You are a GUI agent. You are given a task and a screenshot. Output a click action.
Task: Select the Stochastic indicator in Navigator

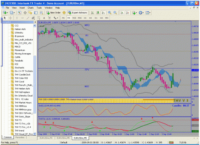[x=20, y=68]
